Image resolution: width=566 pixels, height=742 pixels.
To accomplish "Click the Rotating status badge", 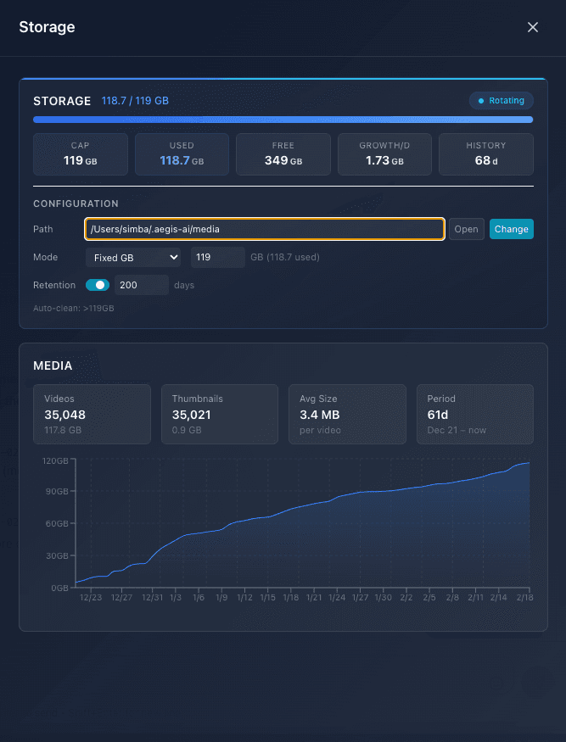I will pos(501,101).
